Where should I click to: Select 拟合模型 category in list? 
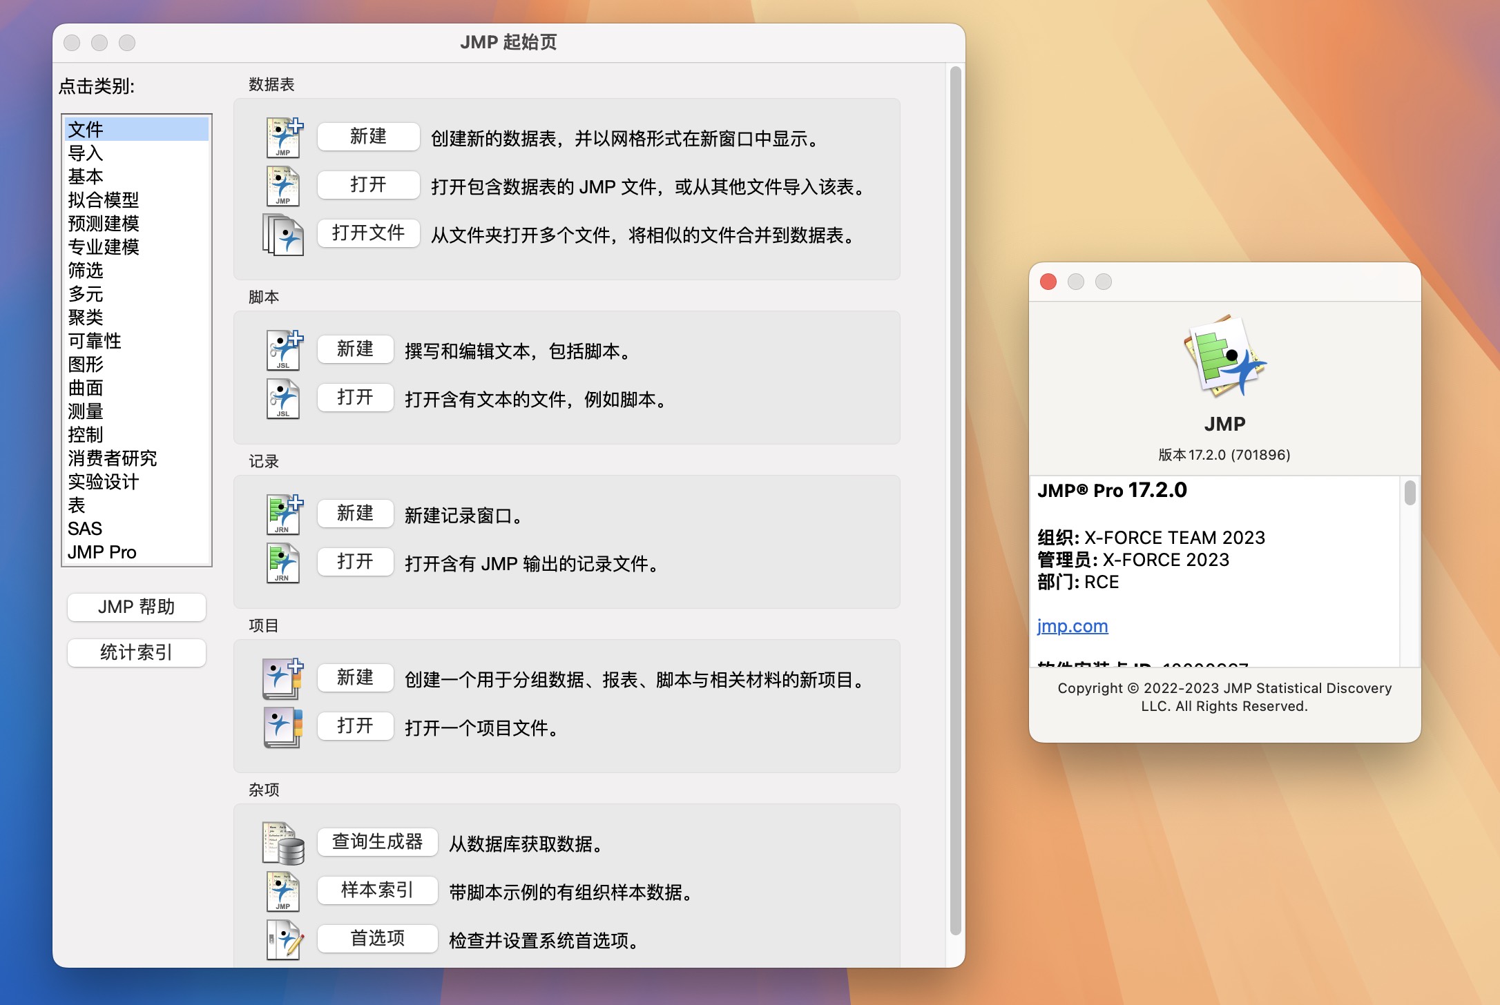(x=137, y=199)
